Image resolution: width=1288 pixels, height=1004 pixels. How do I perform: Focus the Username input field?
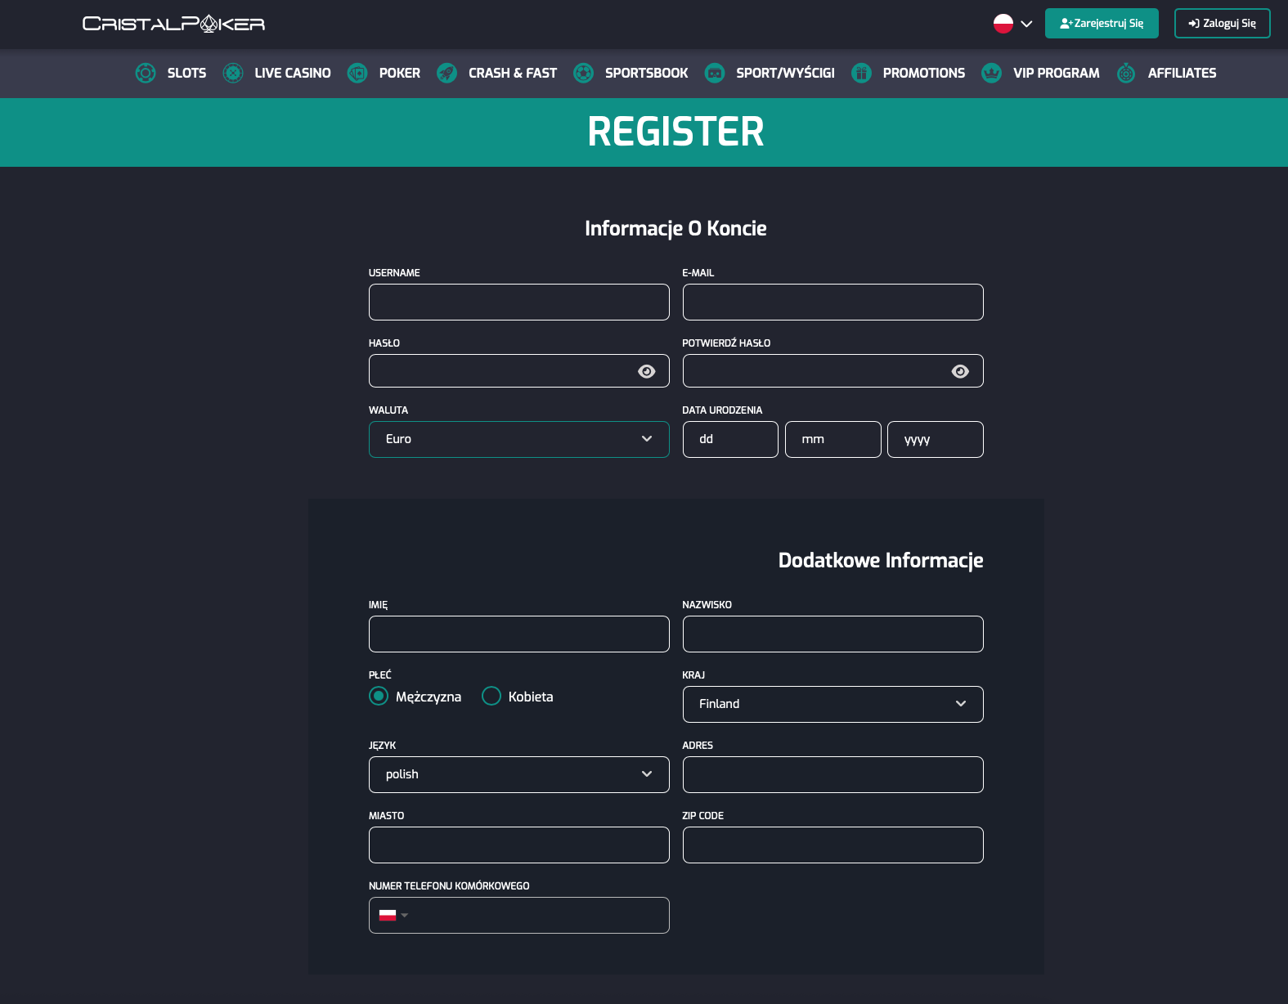[518, 302]
